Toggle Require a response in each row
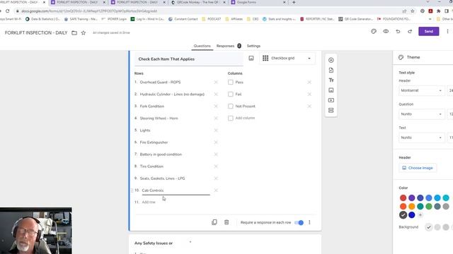This screenshot has height=254, width=453. tap(299, 222)
